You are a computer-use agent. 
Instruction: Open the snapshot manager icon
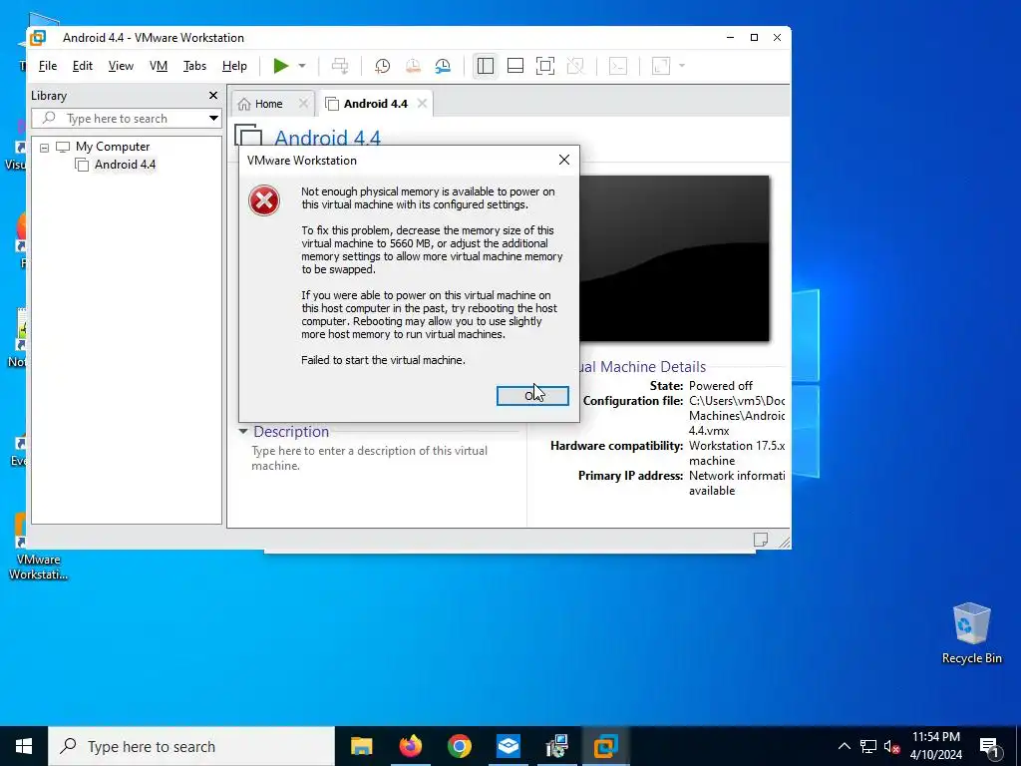tap(443, 66)
